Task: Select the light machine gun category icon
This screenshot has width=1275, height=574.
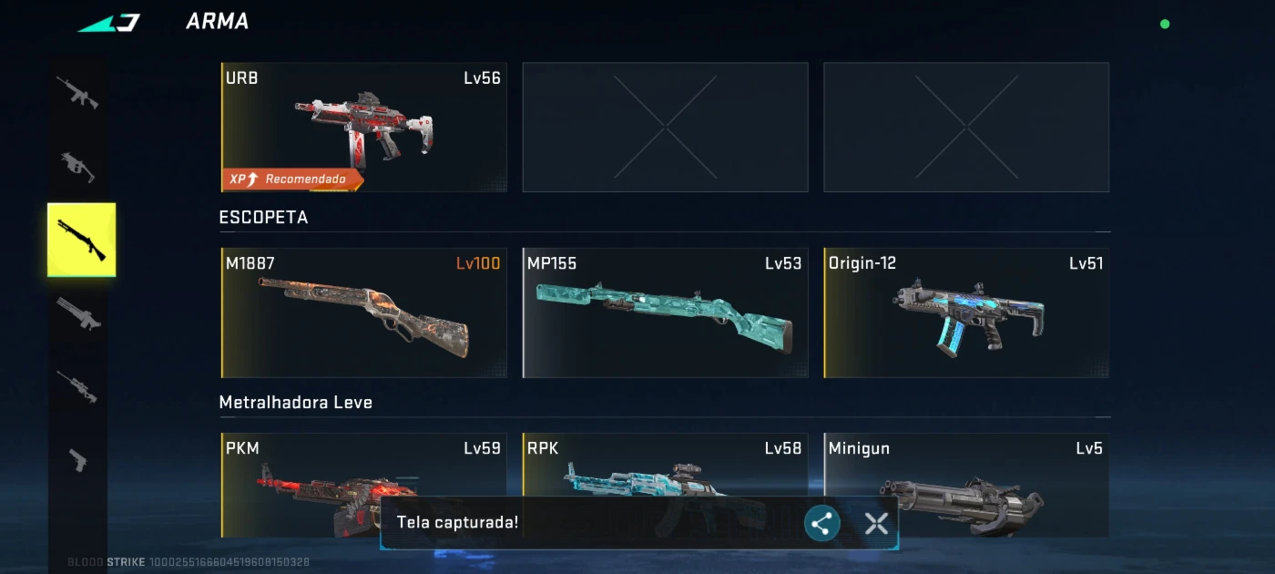Action: pos(78,313)
